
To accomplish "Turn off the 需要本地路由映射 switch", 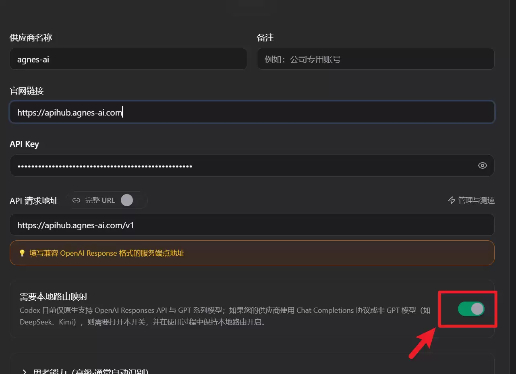I will pyautogui.click(x=471, y=309).
